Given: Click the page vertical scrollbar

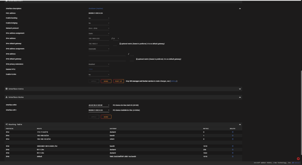Looking at the screenshot, I should (x=301, y=113).
